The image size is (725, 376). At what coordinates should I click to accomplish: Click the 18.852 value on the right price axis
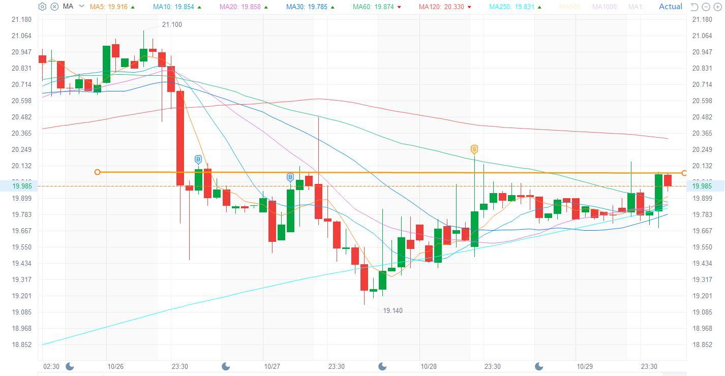coord(703,344)
